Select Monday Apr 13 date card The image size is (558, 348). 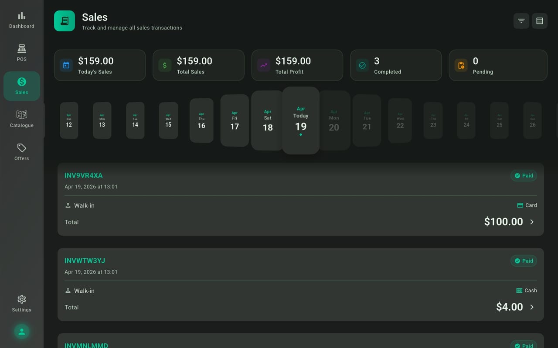pos(102,120)
